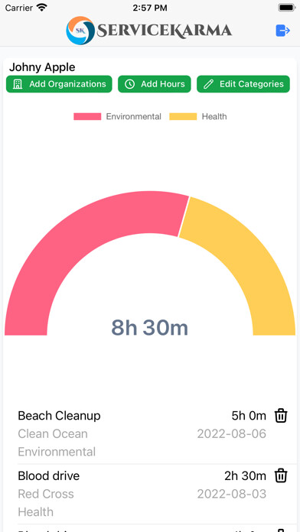Open Add Organizations
The image size is (300, 532).
[x=59, y=84]
